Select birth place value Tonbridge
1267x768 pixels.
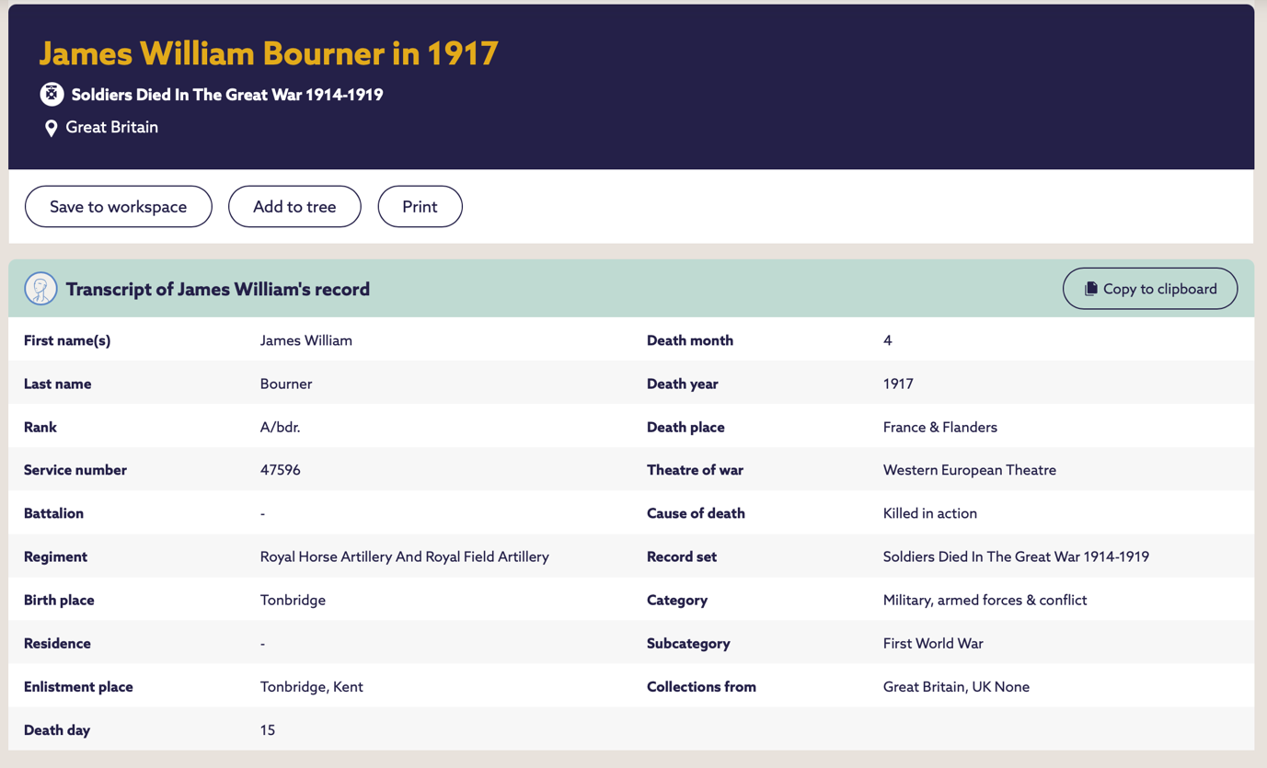point(294,600)
